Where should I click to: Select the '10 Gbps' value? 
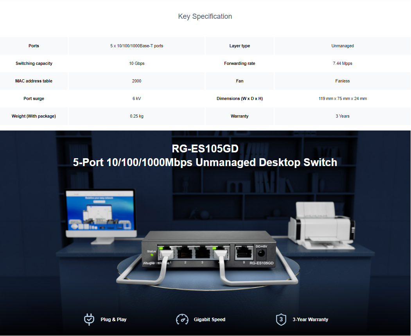click(x=136, y=63)
